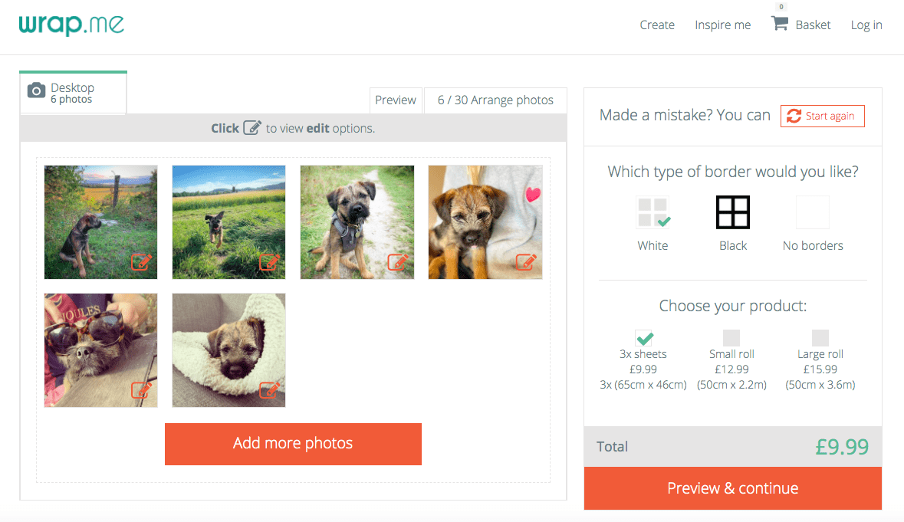Check the 3x sheets product box
Viewport: 904px width, 522px height.
click(643, 337)
